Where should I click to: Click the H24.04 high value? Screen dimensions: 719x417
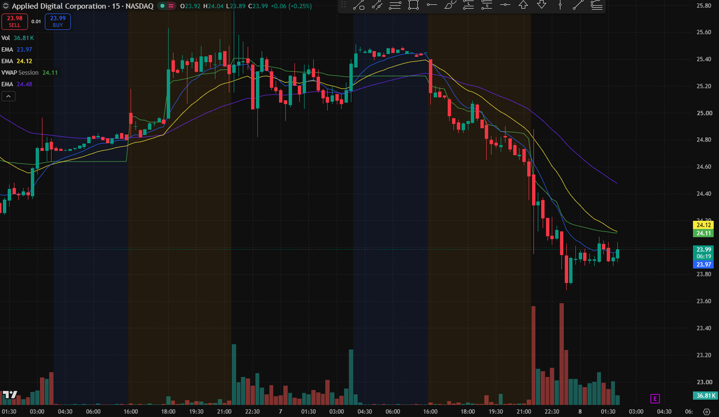click(x=214, y=6)
